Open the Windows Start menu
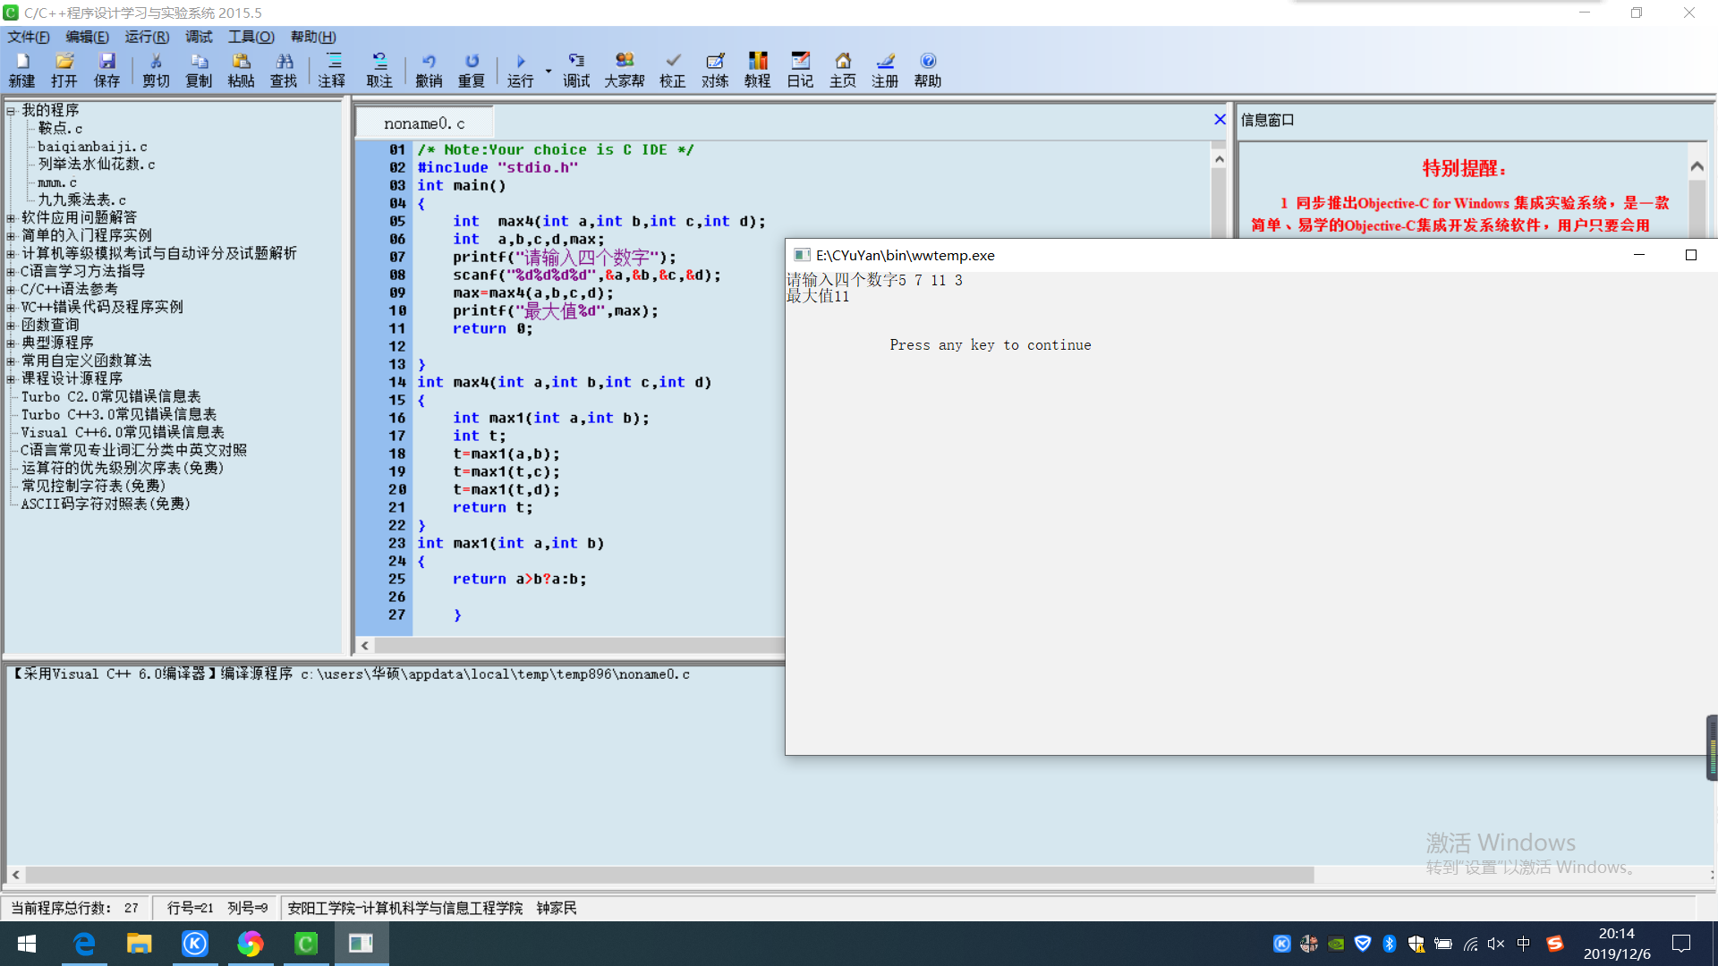 27,944
